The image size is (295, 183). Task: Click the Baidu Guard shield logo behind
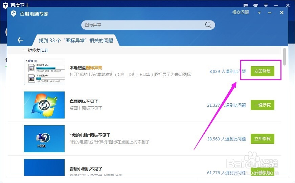pyautogui.click(x=5, y=5)
